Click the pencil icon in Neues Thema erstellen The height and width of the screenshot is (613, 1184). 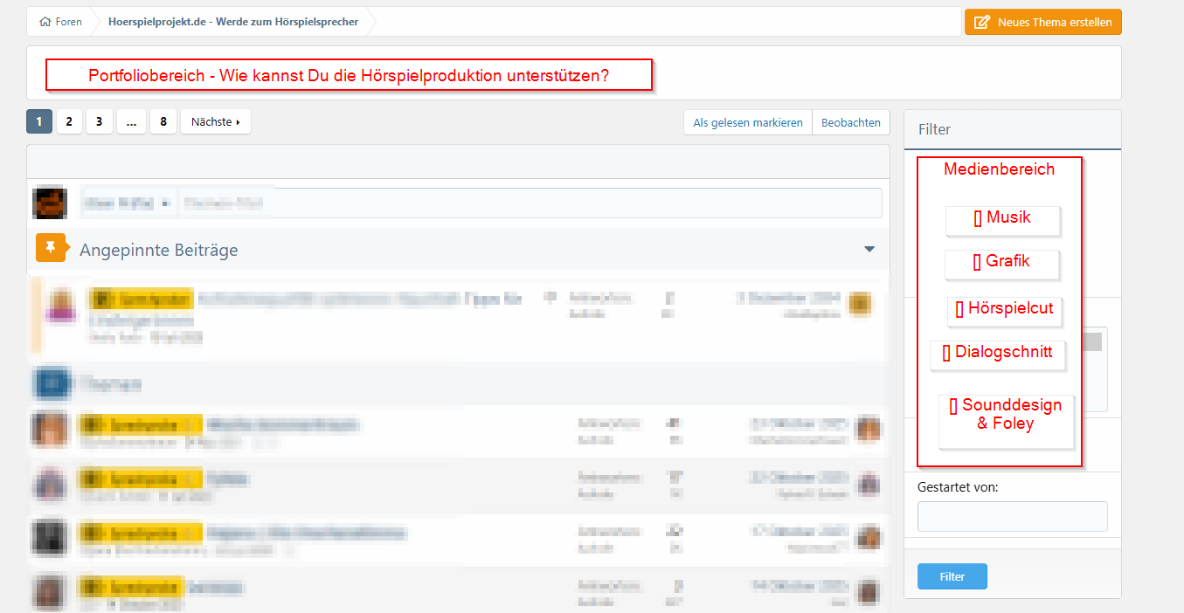coord(982,22)
